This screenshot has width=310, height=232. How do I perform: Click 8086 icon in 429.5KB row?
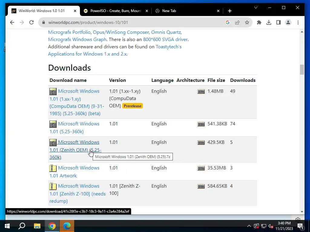[201, 143]
